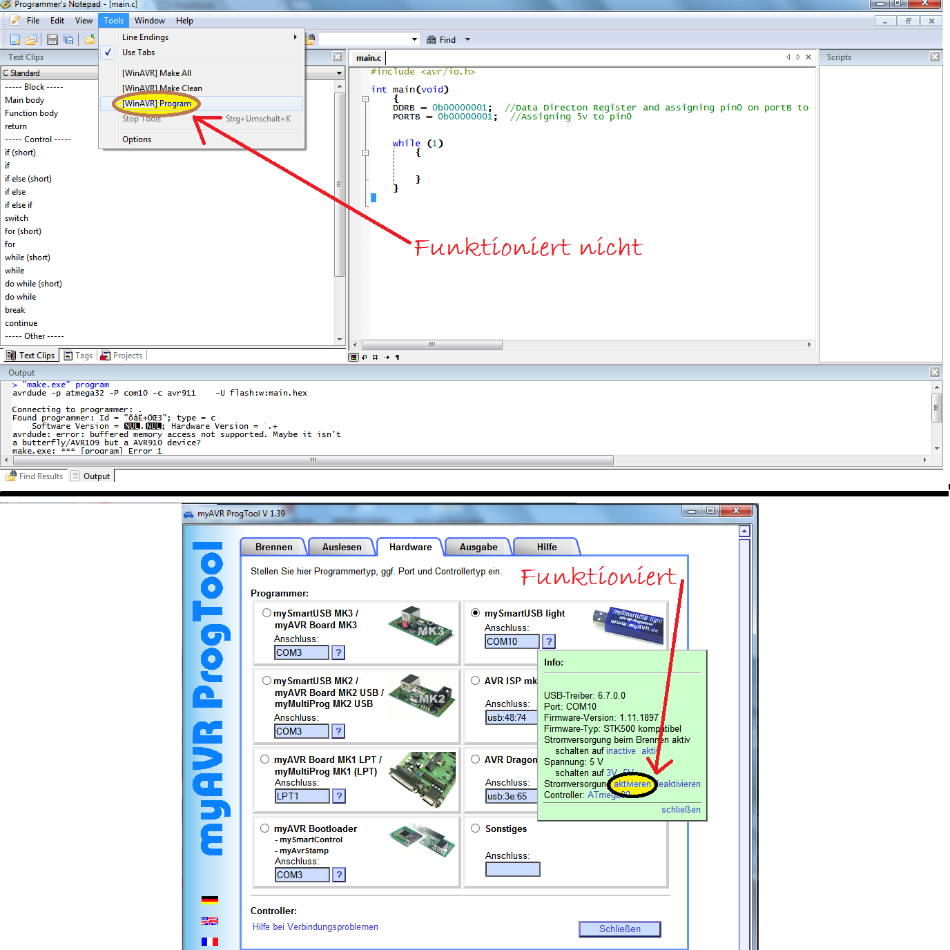This screenshot has height=950, width=950.
Task: Open the File menu
Action: pyautogui.click(x=33, y=21)
